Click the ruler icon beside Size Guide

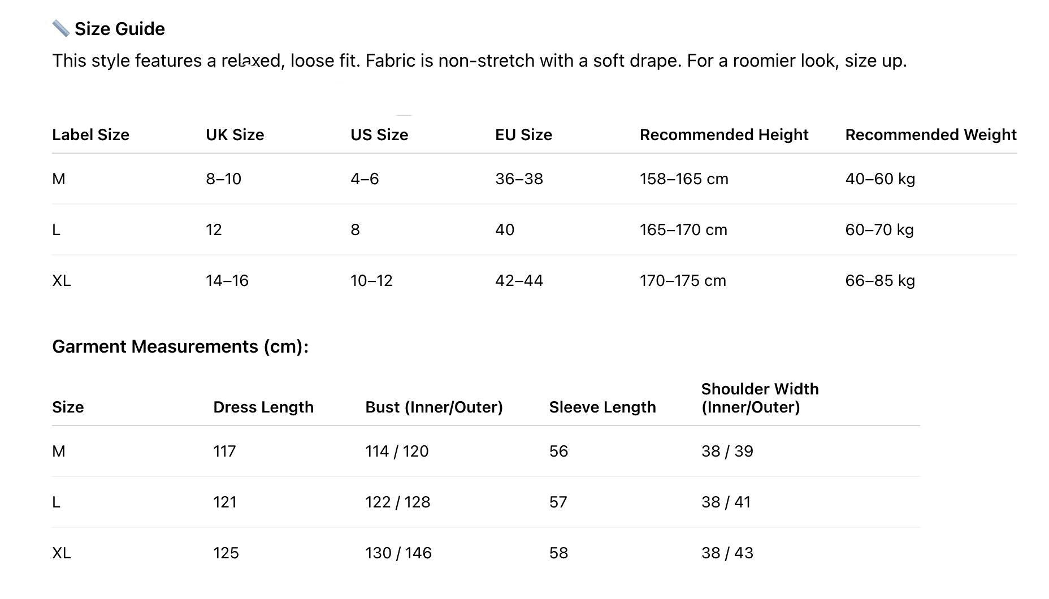tap(60, 28)
